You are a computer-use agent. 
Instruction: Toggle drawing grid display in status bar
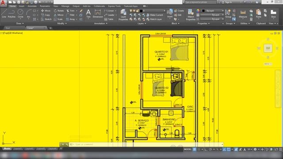click(195, 149)
